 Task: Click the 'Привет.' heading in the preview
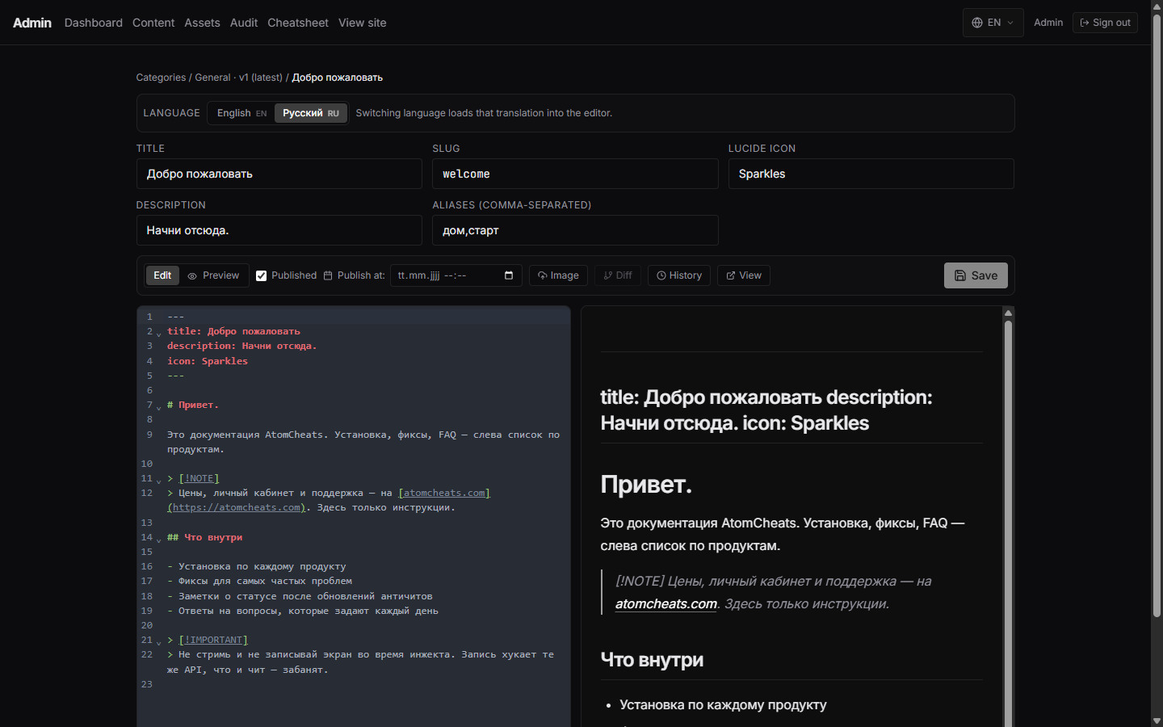[x=646, y=484]
